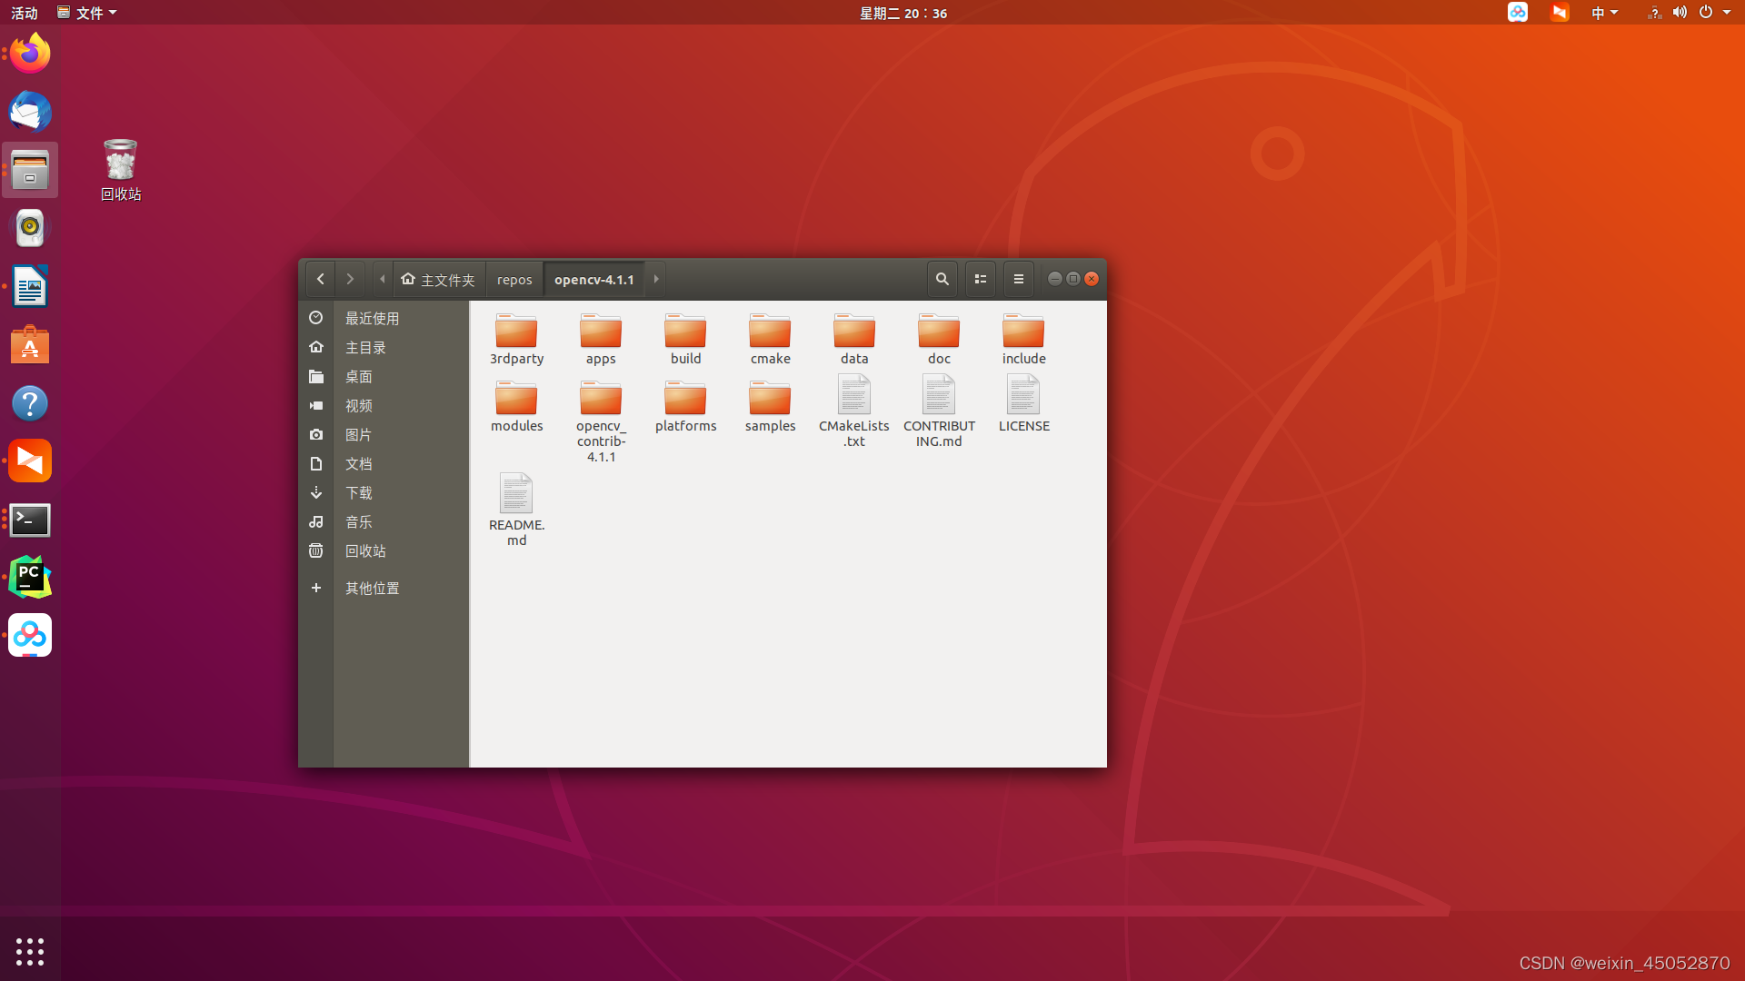
Task: Open 文档 in sidebar
Action: tap(384, 463)
